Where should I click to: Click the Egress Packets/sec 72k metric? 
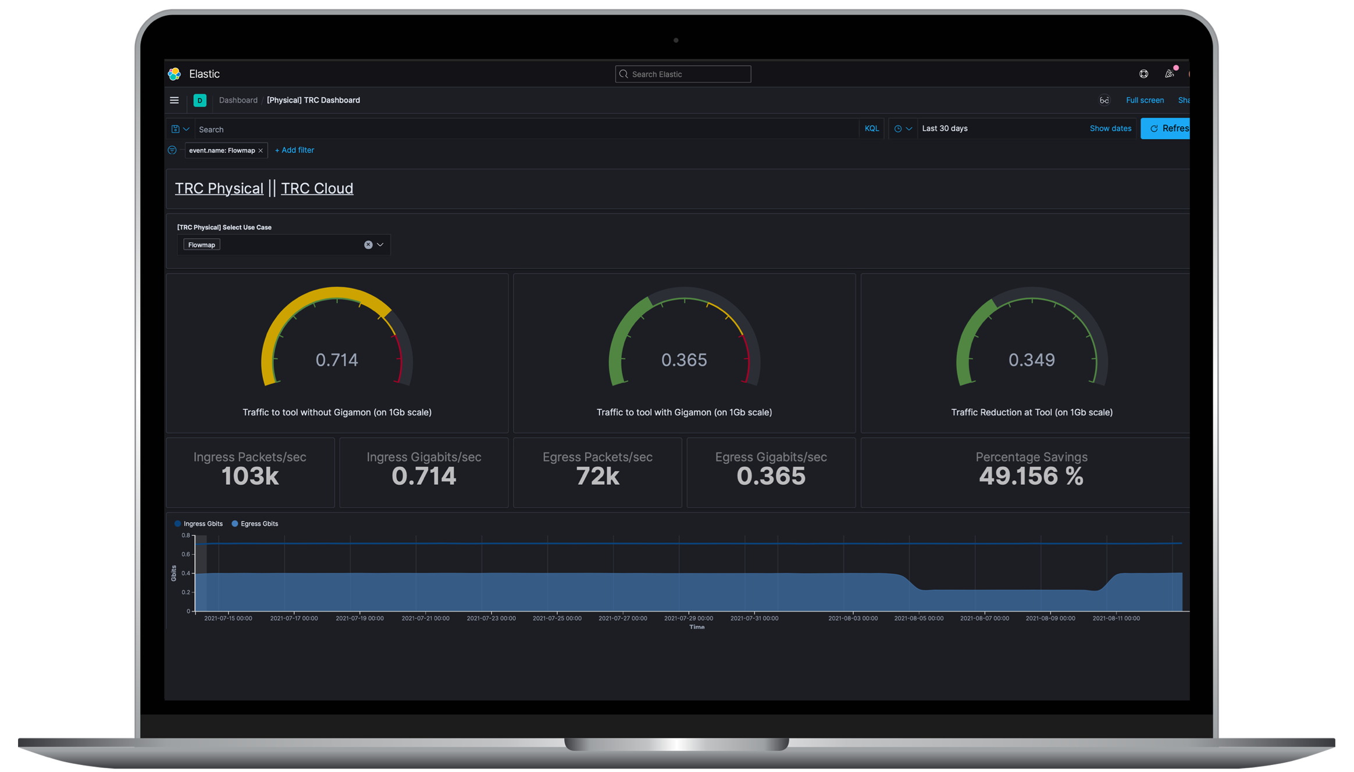pos(597,472)
